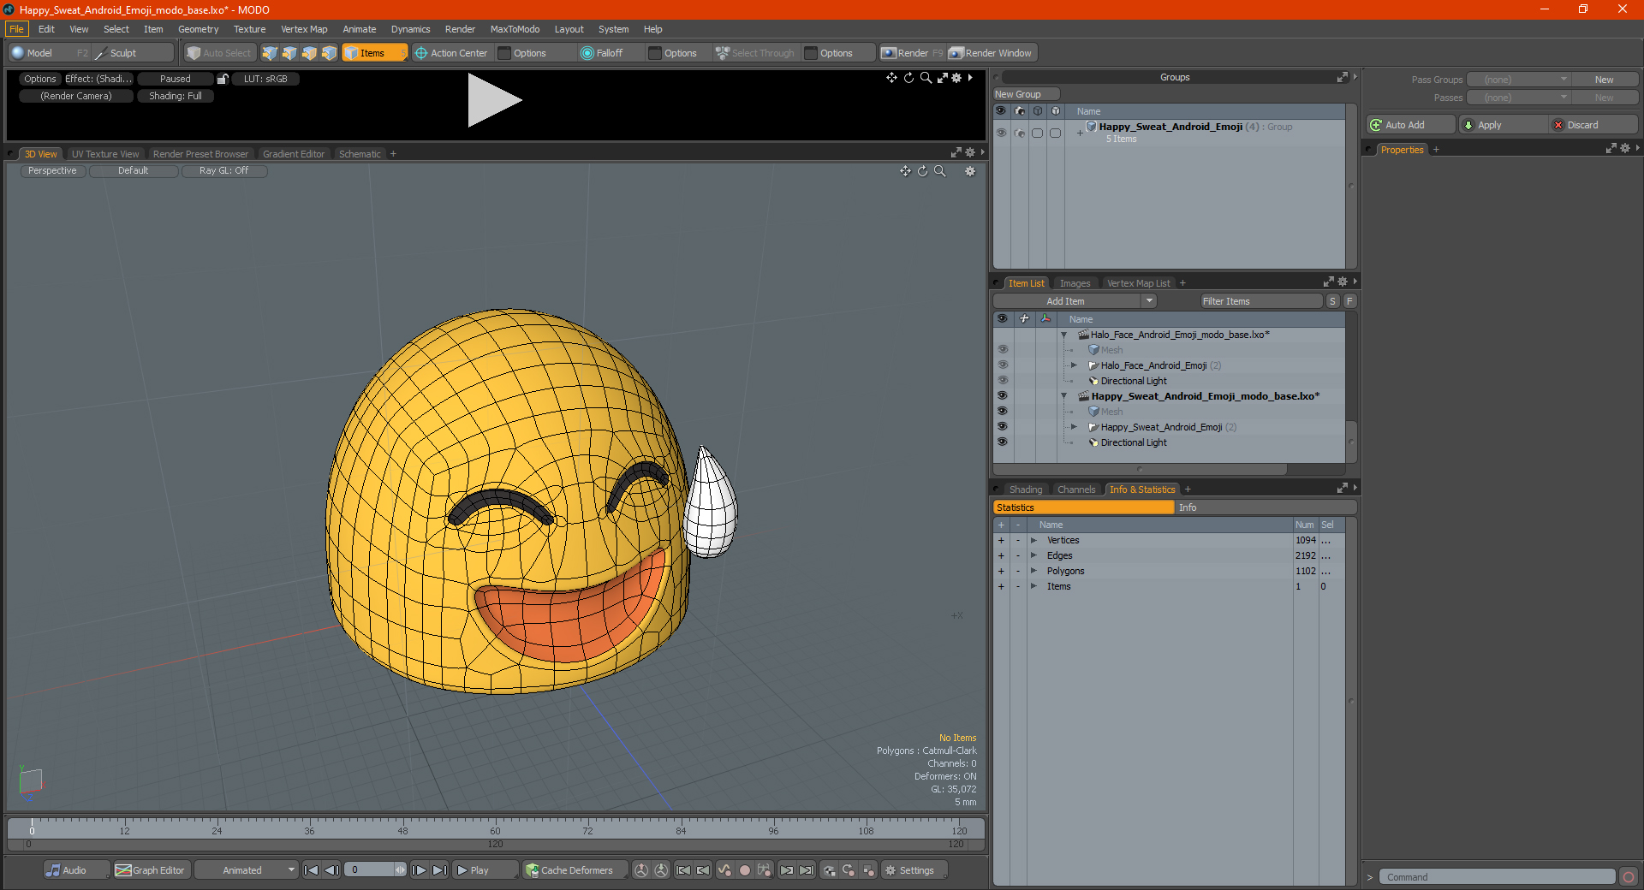Toggle visibility of Halo_Face Mesh item
Viewport: 1644px width, 890px height.
1002,350
